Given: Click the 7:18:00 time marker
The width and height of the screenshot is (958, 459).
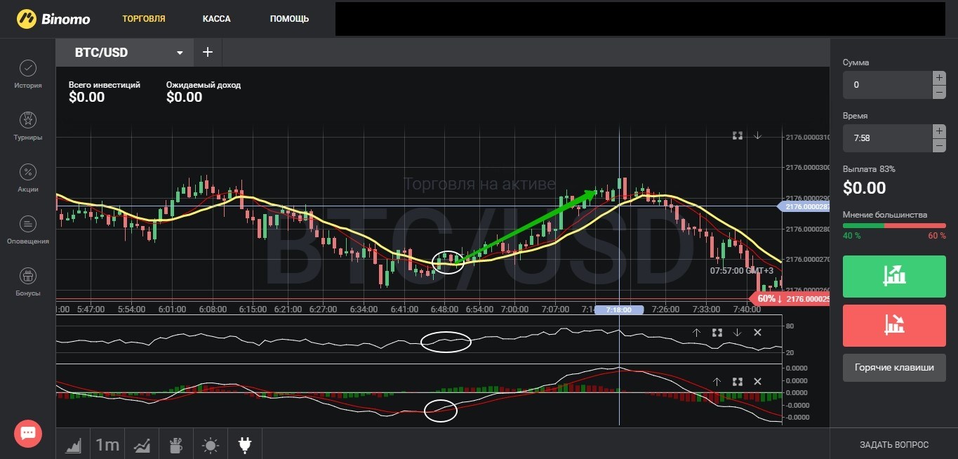Looking at the screenshot, I should [618, 310].
